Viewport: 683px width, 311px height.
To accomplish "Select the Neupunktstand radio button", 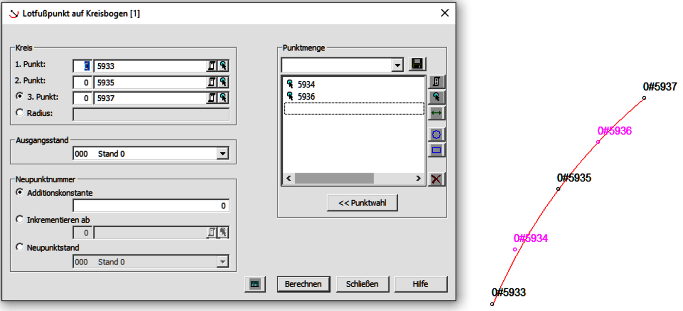I will 20,247.
